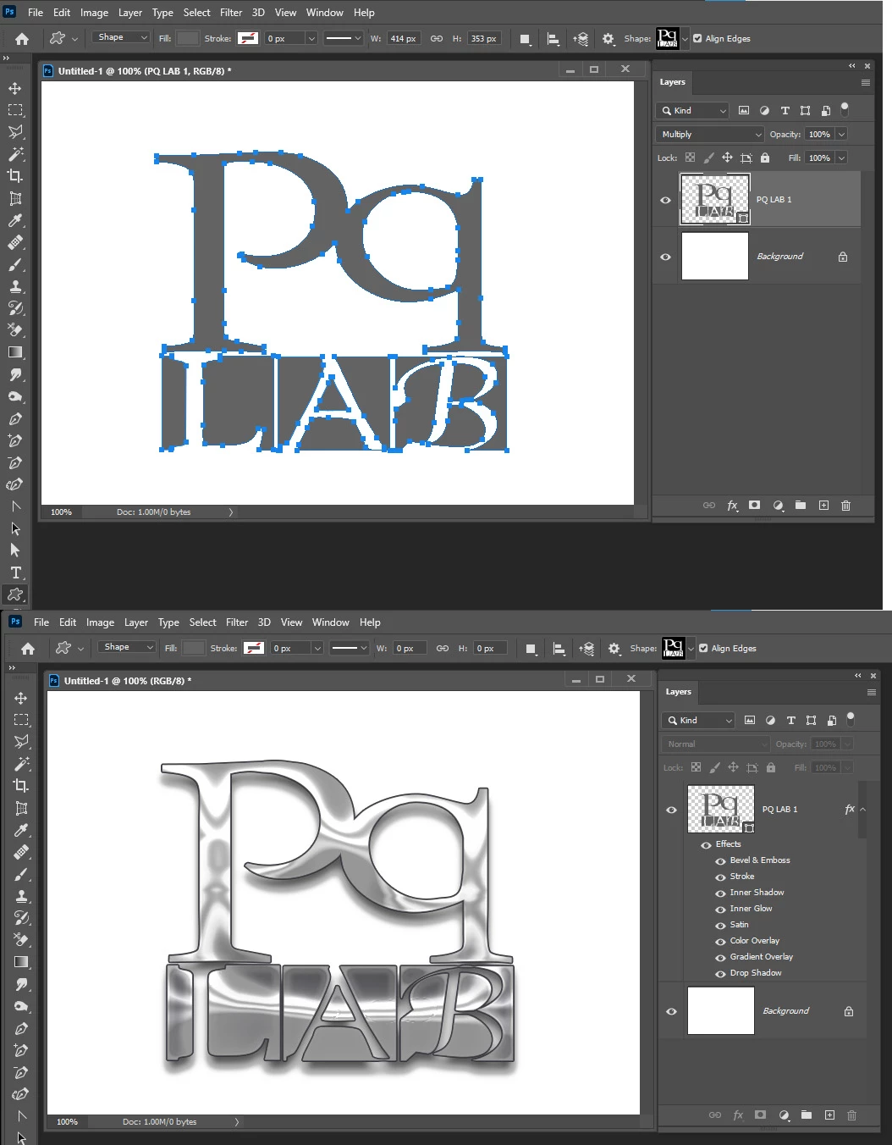This screenshot has height=1145, width=892.
Task: Select the Frame tool in bottom window
Action: (21, 808)
